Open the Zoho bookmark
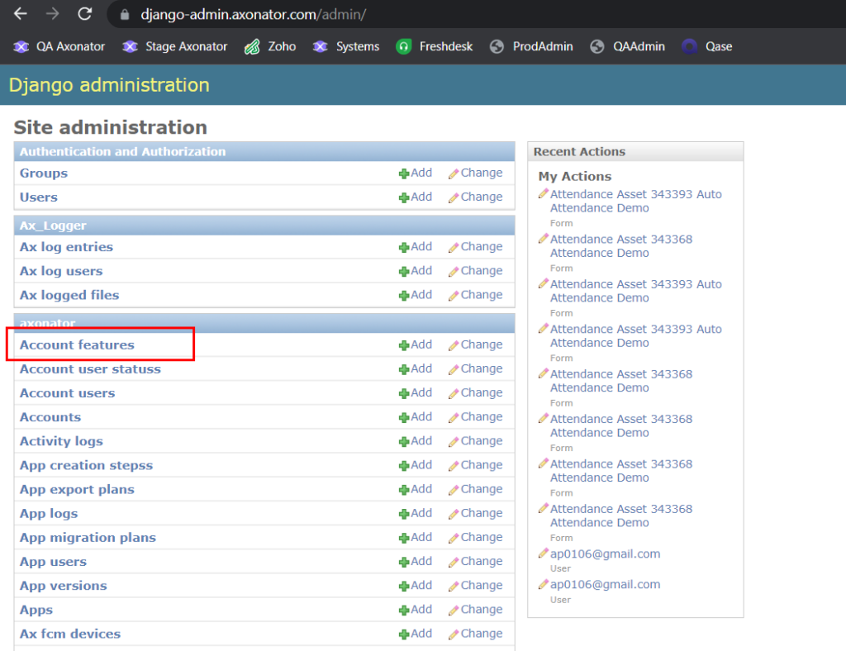Image resolution: width=846 pixels, height=651 pixels. pos(270,47)
